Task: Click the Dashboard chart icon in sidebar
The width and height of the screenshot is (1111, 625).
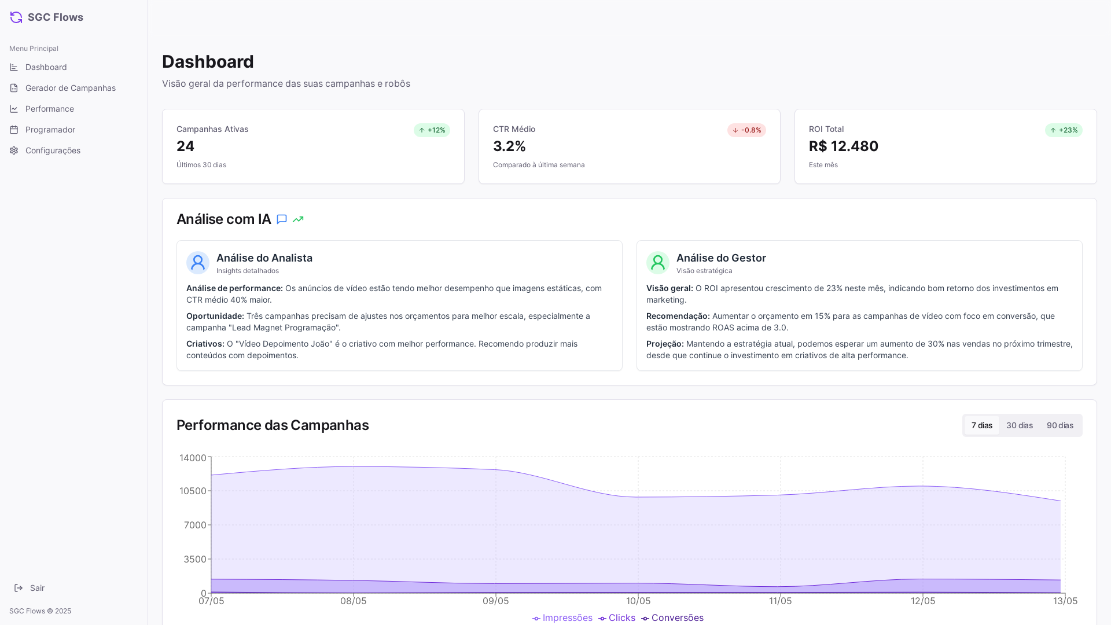Action: [14, 67]
